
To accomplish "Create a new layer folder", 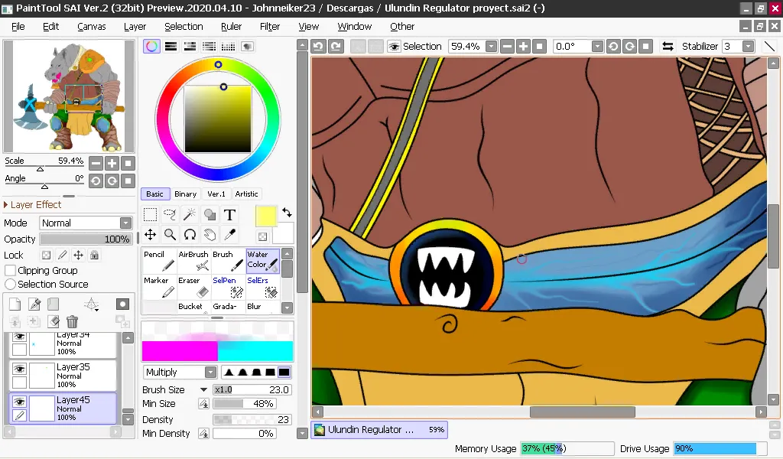I will click(x=53, y=304).
